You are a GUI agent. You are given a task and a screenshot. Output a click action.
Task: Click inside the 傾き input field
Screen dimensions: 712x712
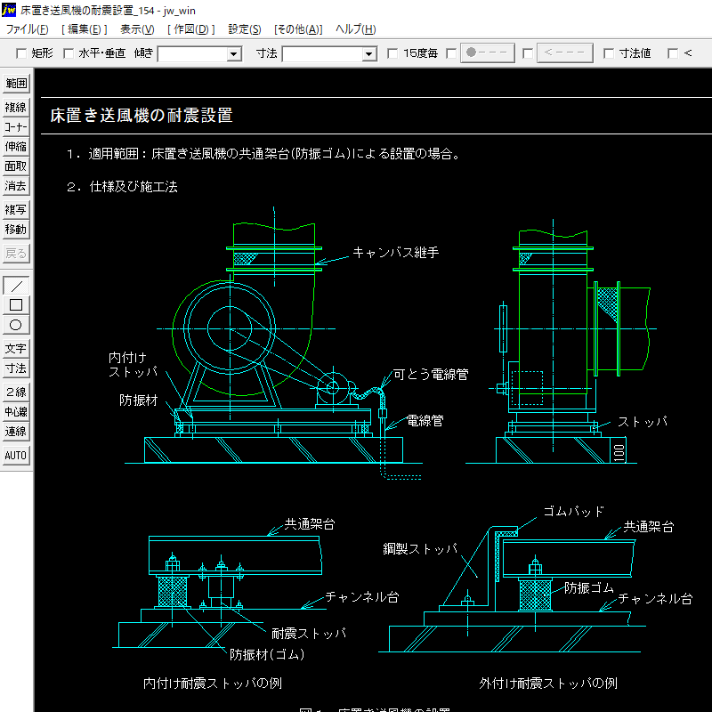click(192, 54)
